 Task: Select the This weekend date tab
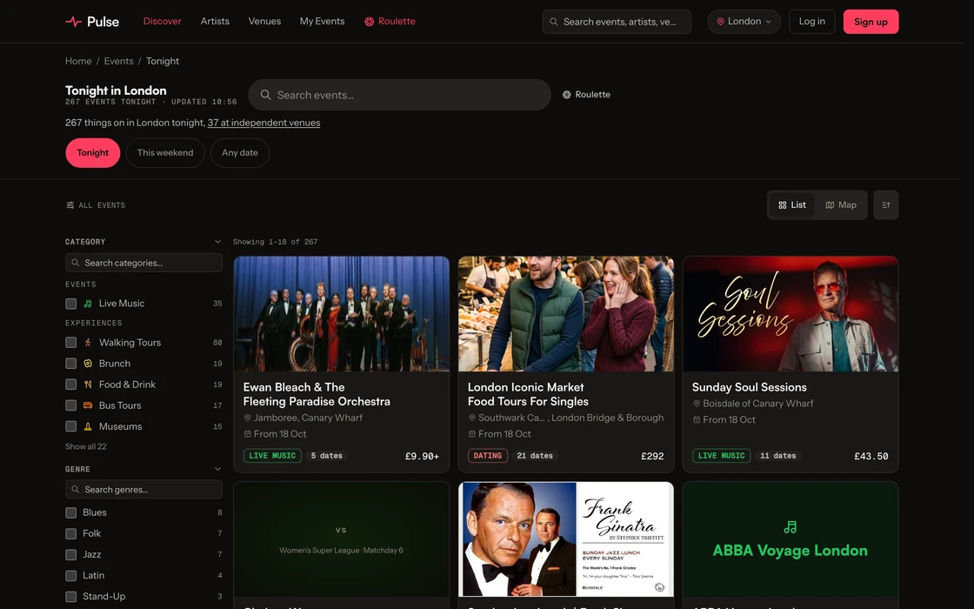(165, 153)
